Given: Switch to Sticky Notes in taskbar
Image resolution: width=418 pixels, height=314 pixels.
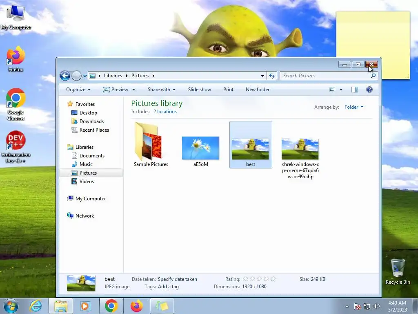Looking at the screenshot, I should tap(162, 306).
